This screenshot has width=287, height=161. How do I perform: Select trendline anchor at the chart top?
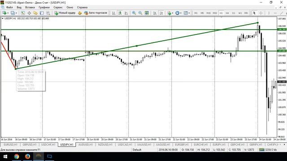point(258,23)
